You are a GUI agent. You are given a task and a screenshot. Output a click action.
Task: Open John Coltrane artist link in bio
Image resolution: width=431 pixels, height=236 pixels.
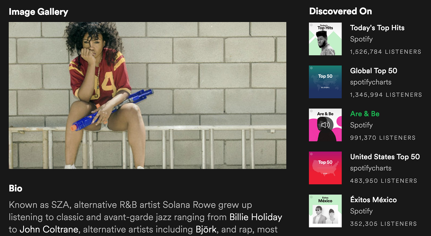(x=49, y=230)
